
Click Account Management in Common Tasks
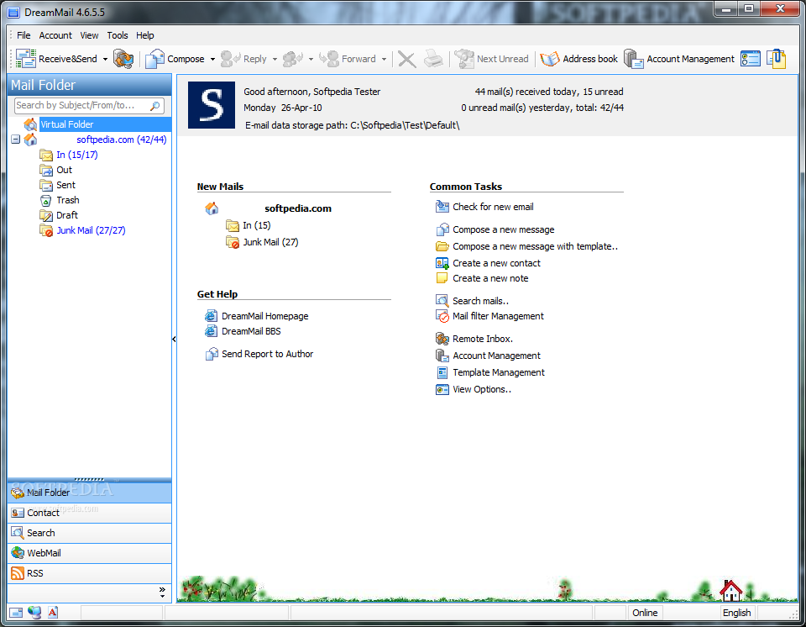pyautogui.click(x=496, y=356)
